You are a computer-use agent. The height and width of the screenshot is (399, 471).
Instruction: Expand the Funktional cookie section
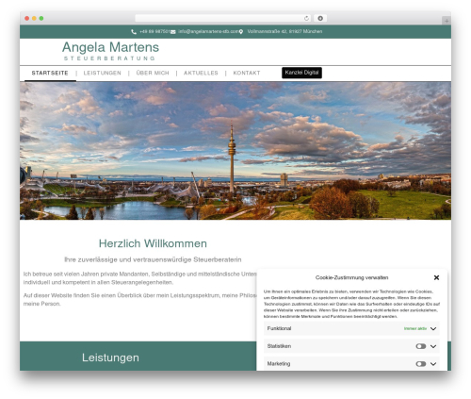pyautogui.click(x=433, y=328)
